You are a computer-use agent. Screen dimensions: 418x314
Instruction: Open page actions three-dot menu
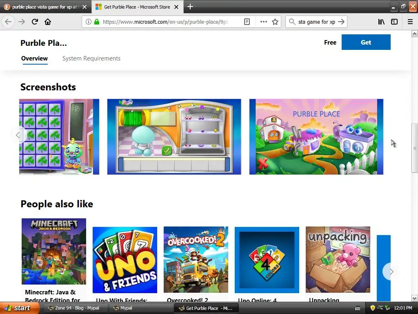[x=263, y=22]
